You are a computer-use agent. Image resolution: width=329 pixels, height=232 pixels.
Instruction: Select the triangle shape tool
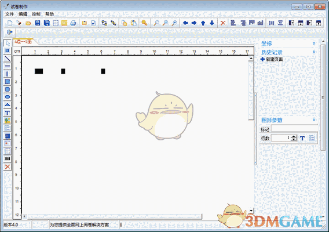[8, 104]
